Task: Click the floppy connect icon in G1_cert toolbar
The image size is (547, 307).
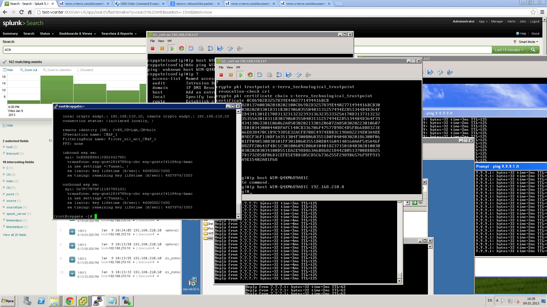Action: click(x=220, y=49)
